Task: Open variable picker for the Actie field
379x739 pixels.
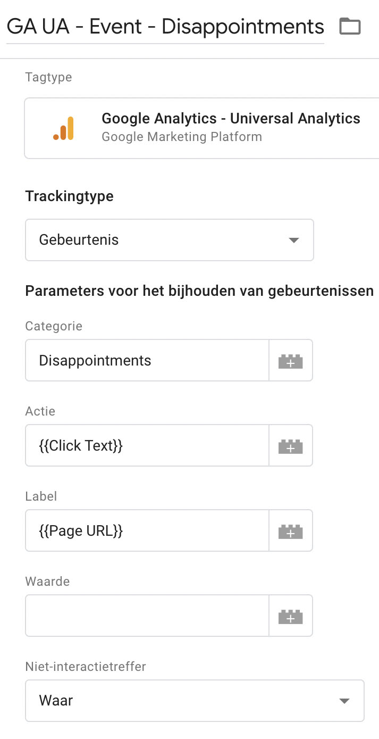Action: click(x=291, y=445)
